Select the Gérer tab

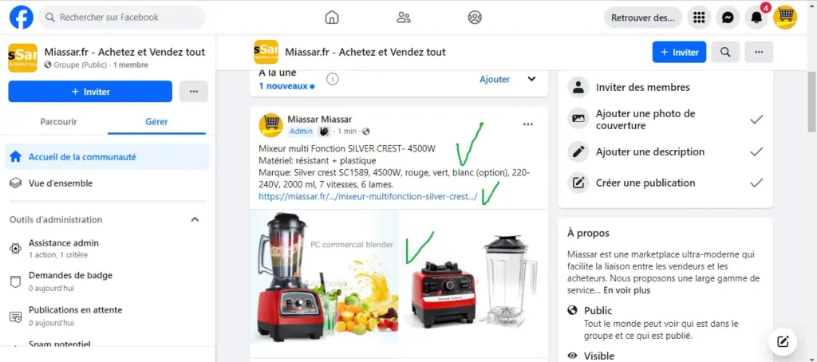click(x=157, y=121)
